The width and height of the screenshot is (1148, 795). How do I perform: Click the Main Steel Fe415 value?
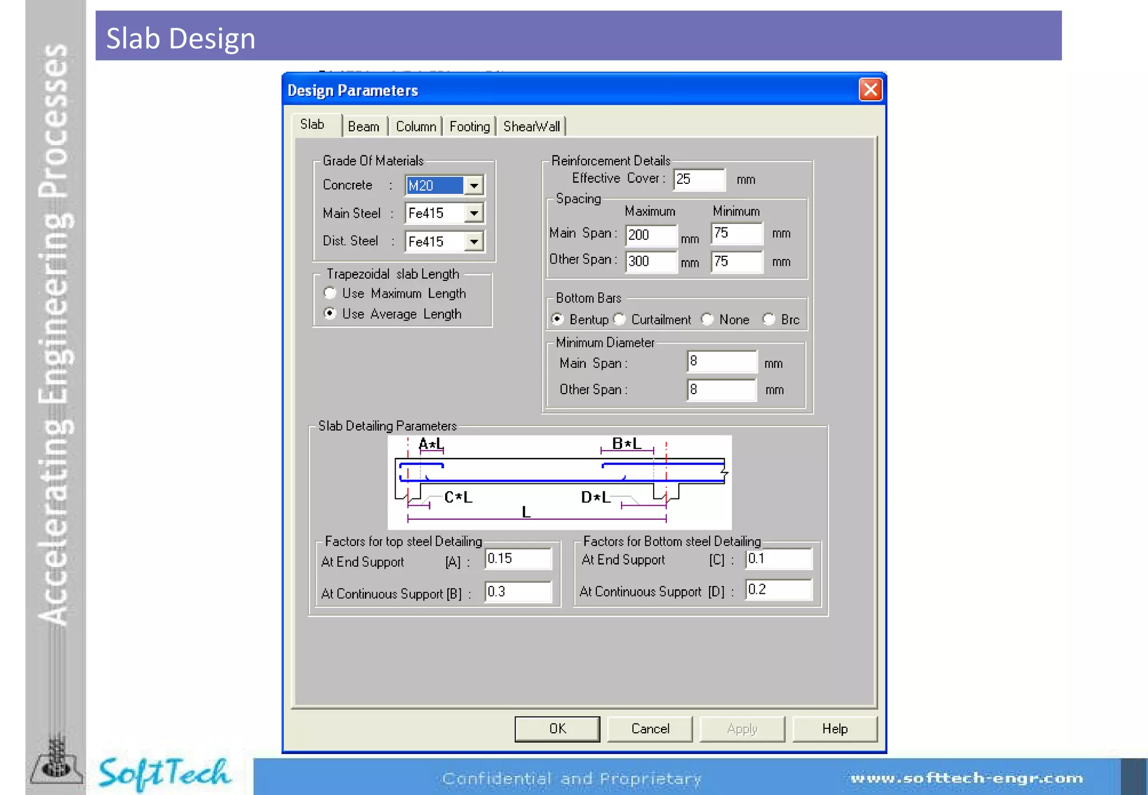pos(435,214)
